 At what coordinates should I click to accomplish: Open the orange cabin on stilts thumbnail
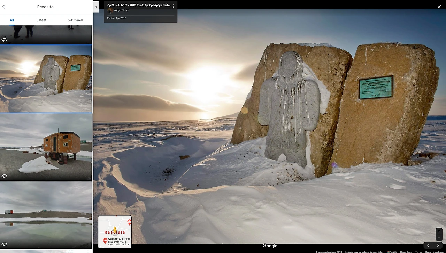pos(46,147)
